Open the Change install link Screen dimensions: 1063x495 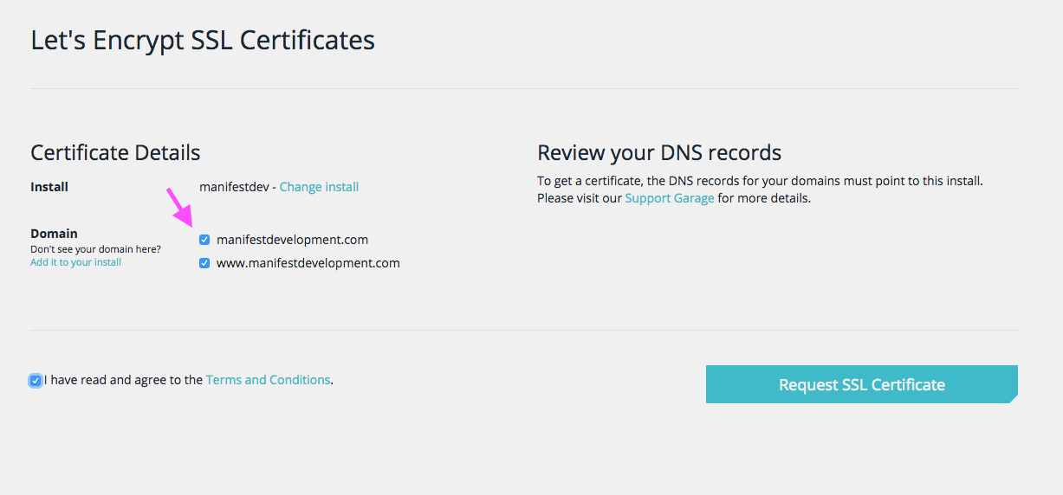click(x=319, y=187)
